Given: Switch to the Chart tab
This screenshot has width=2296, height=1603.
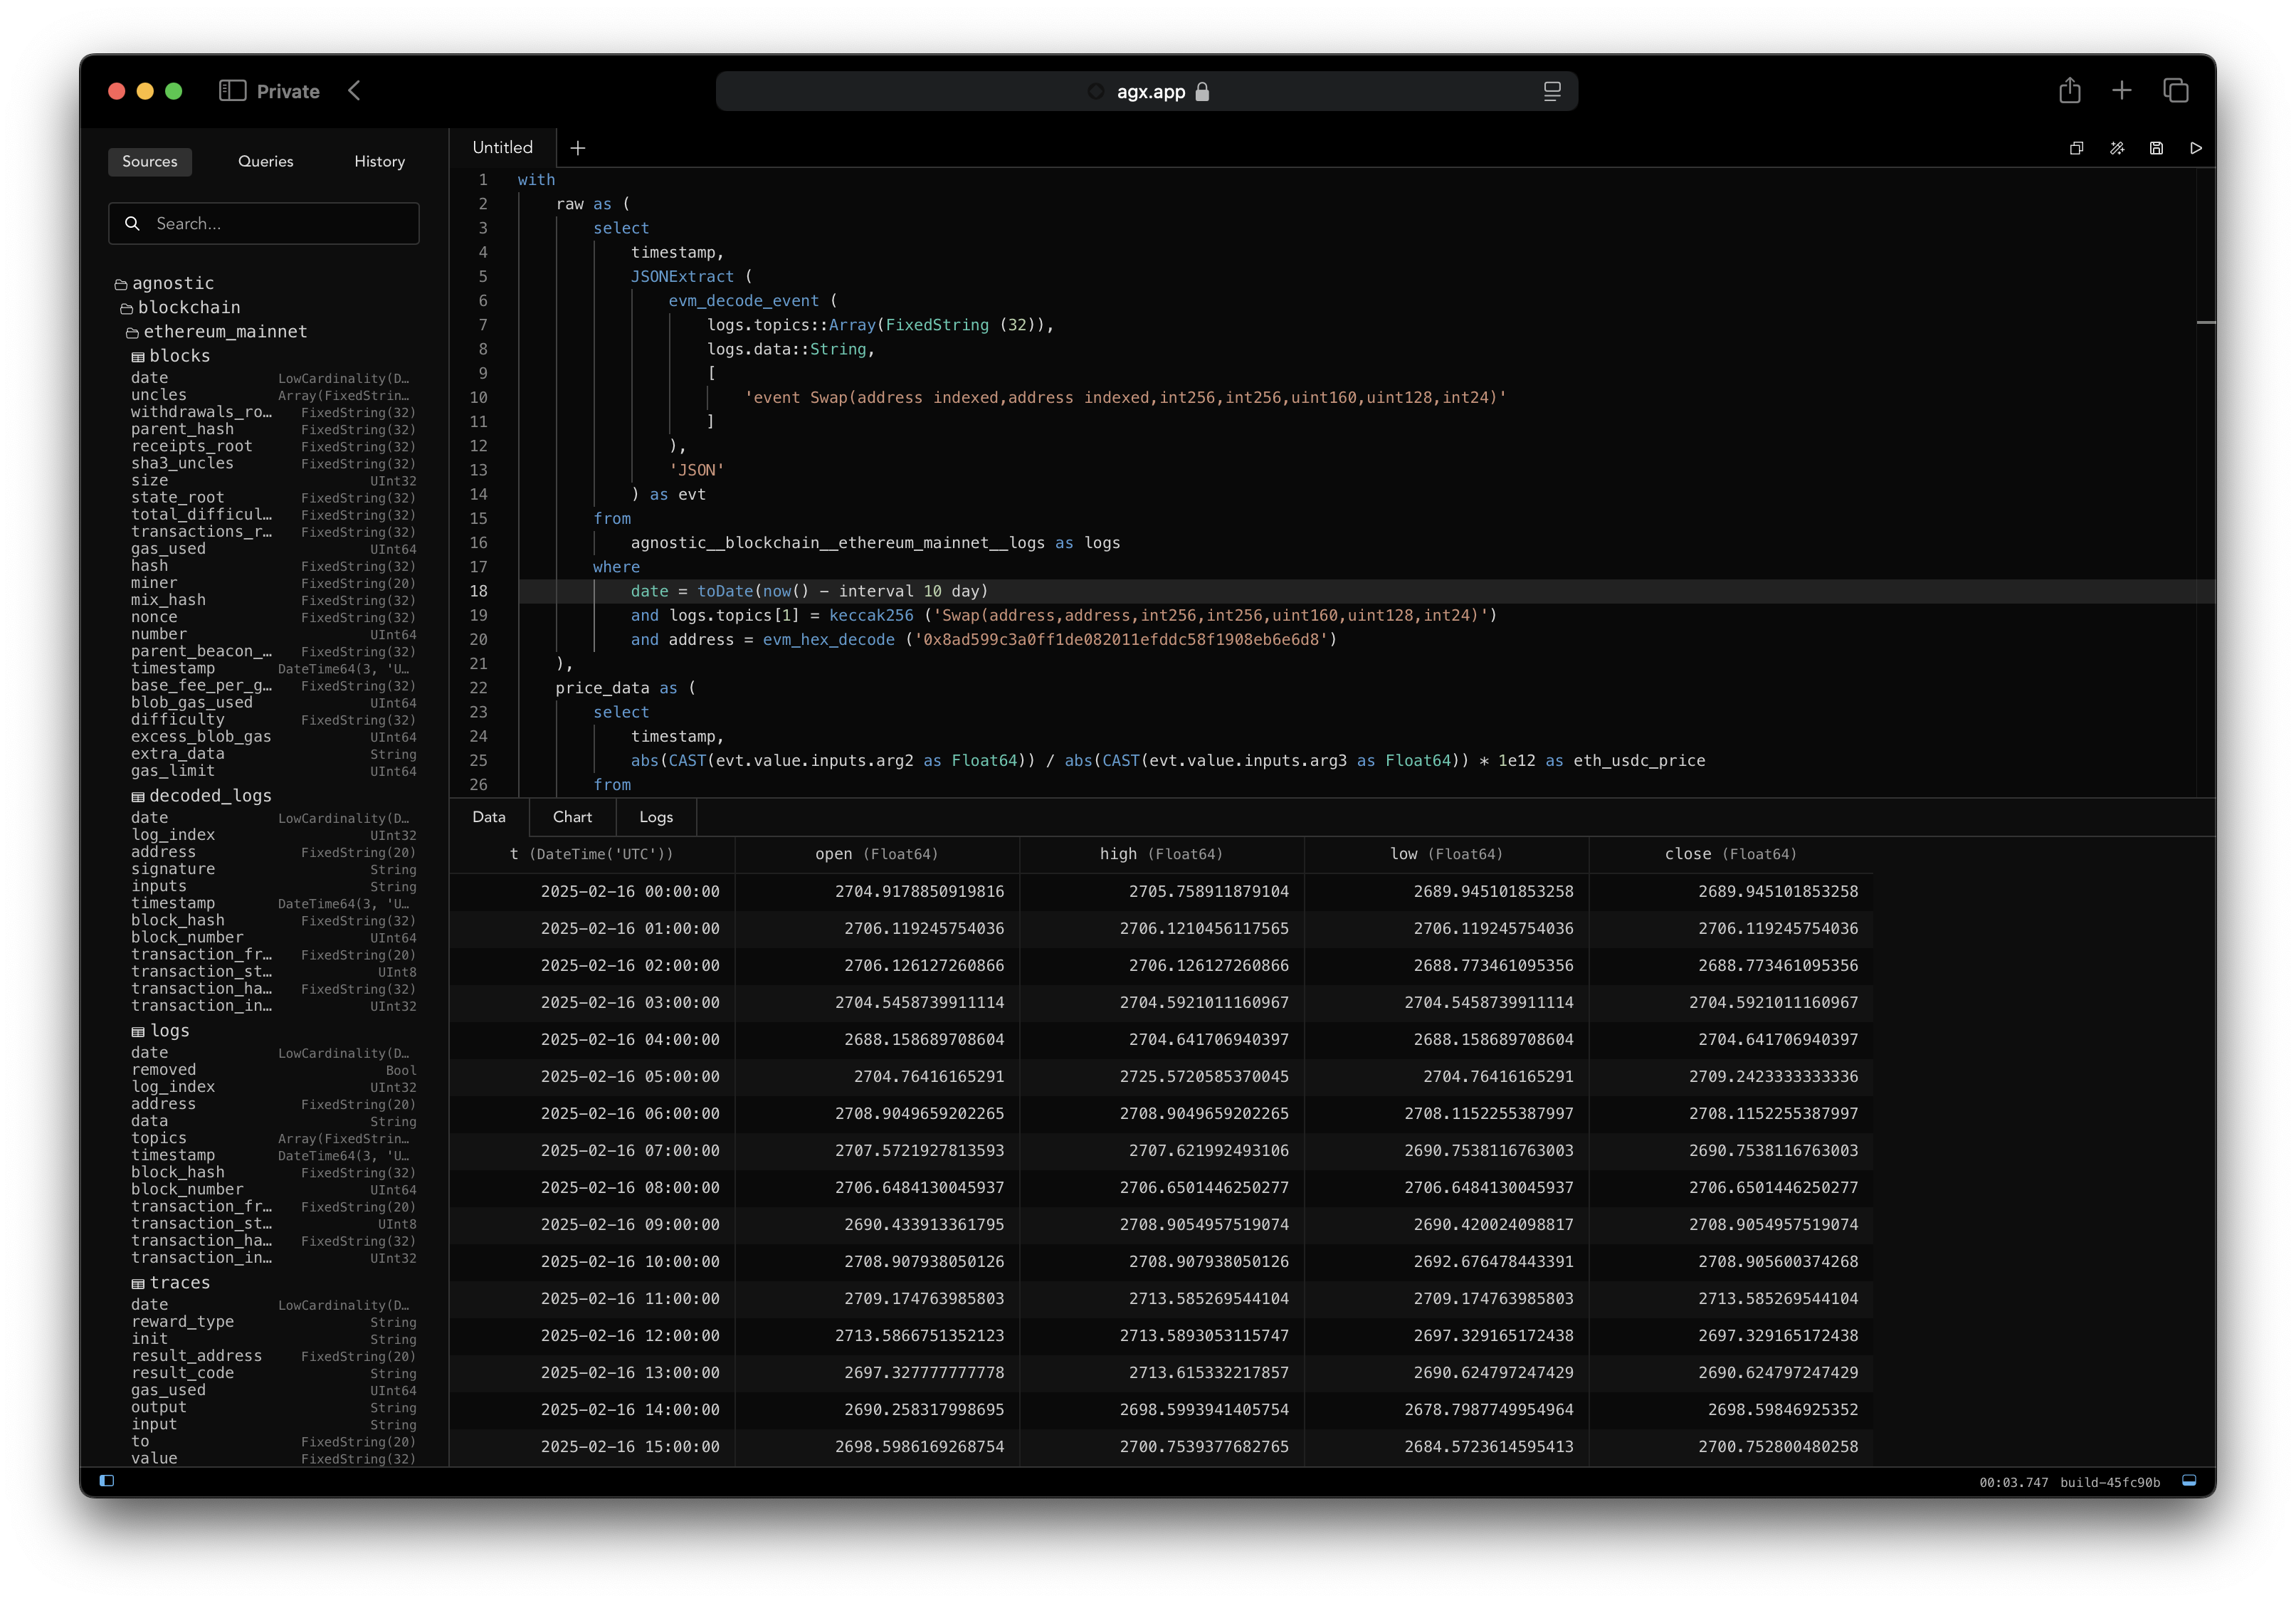Looking at the screenshot, I should (x=572, y=817).
